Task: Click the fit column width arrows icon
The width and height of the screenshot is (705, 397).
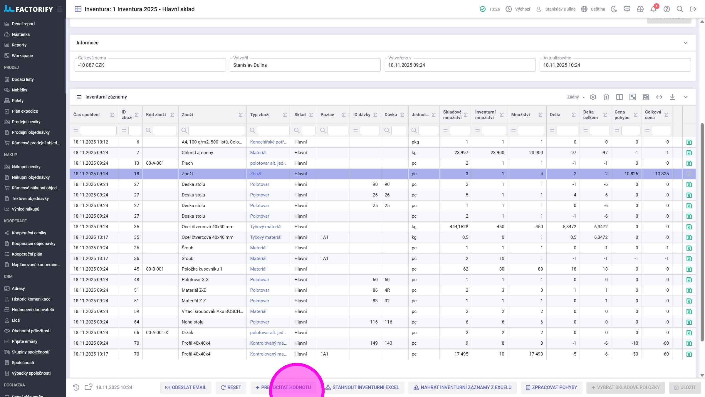Action: coord(659,97)
